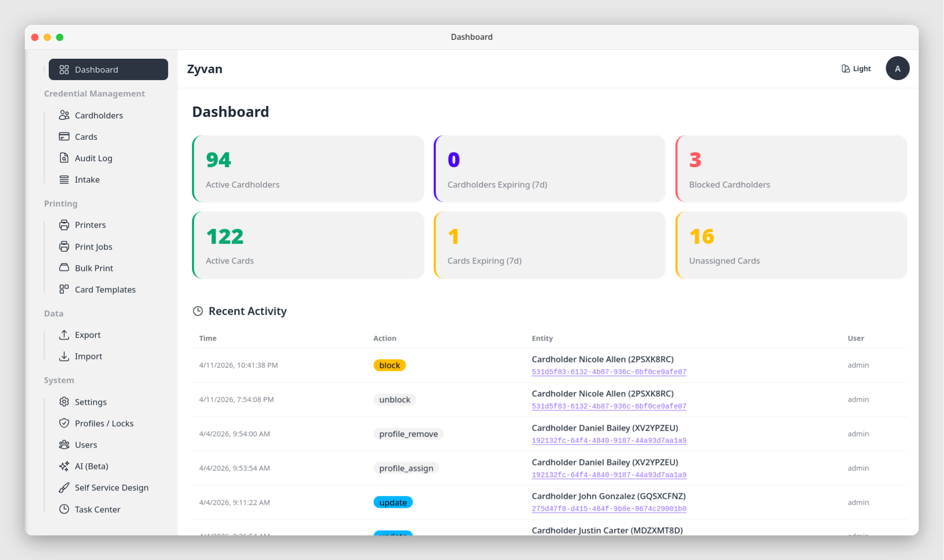
Task: Click the 'profile_assign' action badge
Action: point(406,468)
